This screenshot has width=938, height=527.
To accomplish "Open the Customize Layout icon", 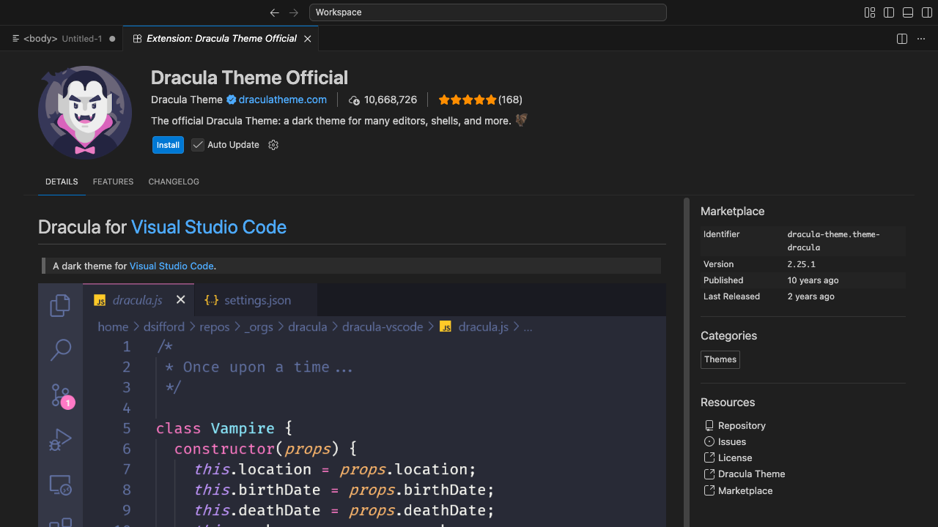I will [870, 12].
